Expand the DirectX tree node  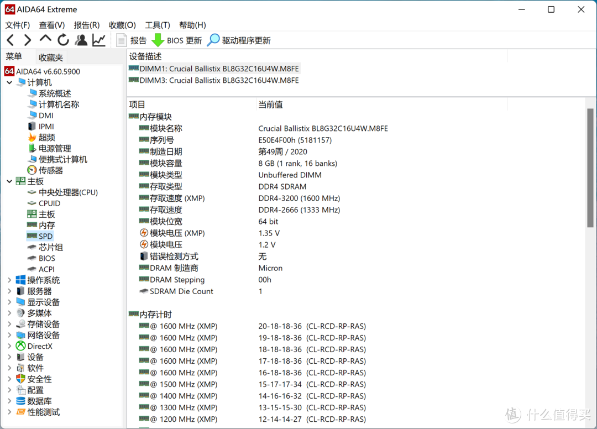pyautogui.click(x=9, y=346)
